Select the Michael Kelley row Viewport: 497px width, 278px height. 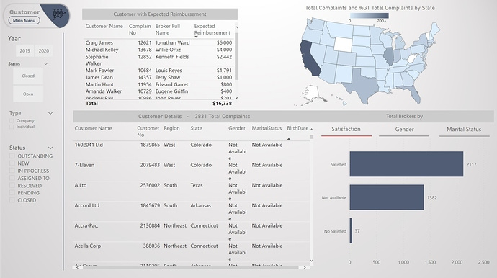[158, 50]
